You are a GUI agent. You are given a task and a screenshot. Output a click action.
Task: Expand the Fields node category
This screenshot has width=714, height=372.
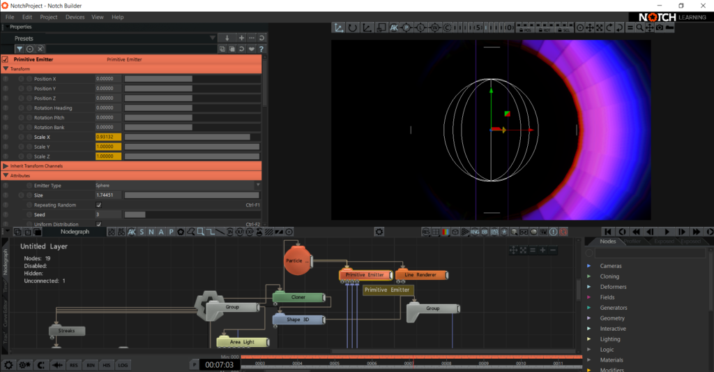tap(588, 297)
